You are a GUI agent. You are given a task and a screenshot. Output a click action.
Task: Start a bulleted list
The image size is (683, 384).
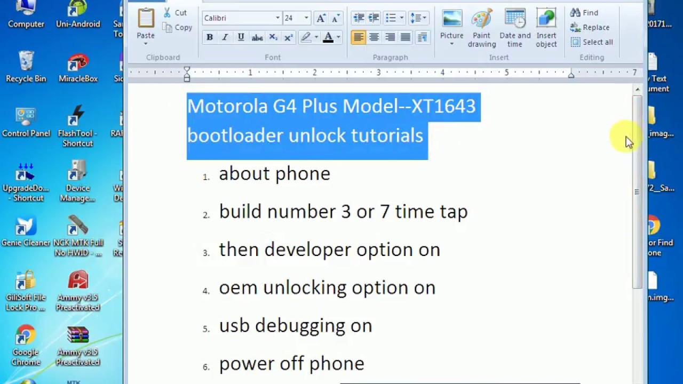pos(391,18)
